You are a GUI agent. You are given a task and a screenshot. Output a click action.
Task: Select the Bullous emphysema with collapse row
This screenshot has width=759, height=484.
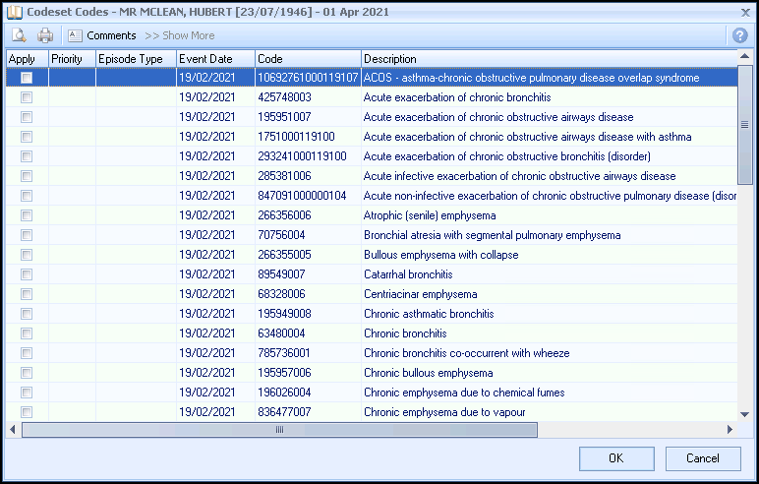pyautogui.click(x=440, y=255)
